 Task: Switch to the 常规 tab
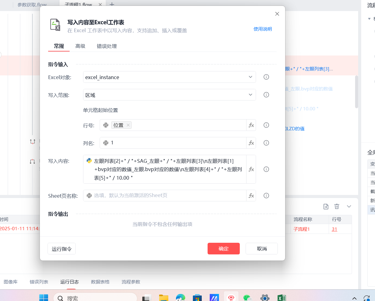[59, 46]
